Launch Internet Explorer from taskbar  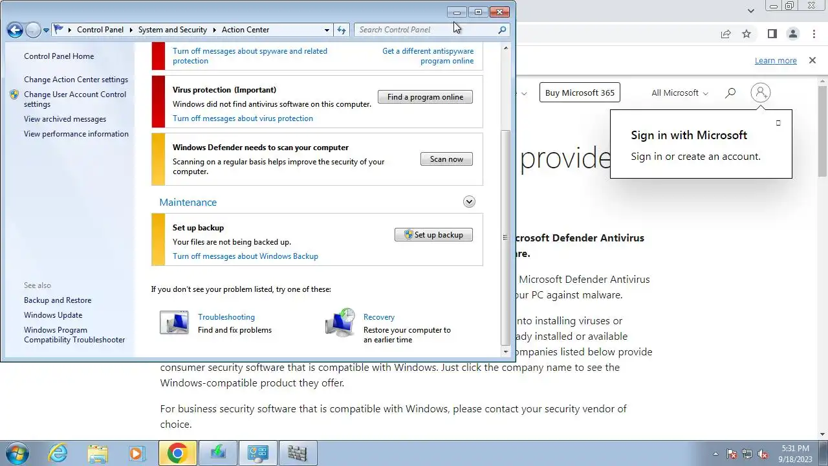pyautogui.click(x=58, y=454)
